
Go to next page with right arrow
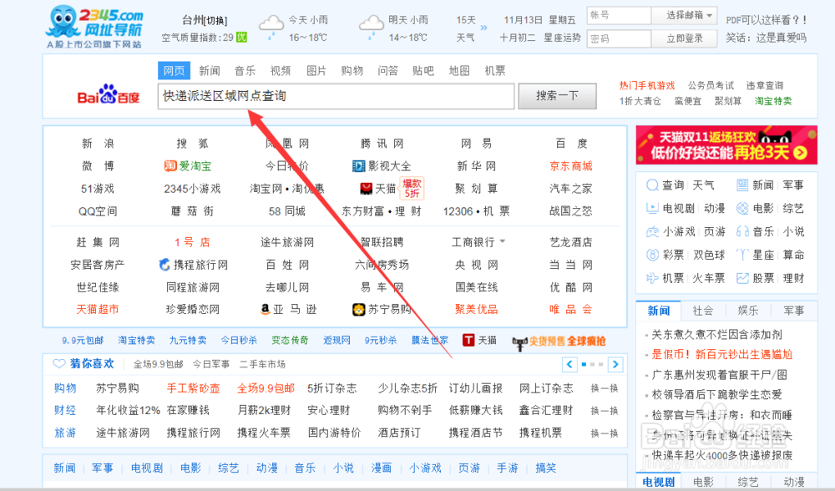(615, 364)
